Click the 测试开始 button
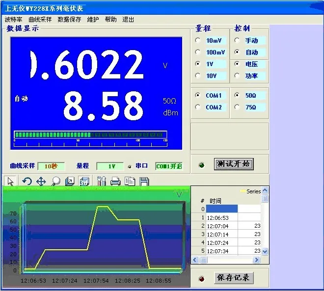 (x=234, y=164)
